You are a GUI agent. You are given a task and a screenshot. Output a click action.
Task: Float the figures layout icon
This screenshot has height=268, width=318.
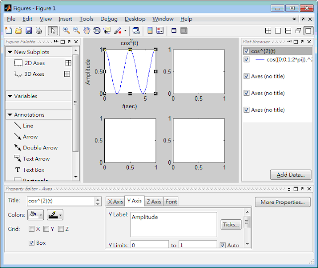(298, 31)
